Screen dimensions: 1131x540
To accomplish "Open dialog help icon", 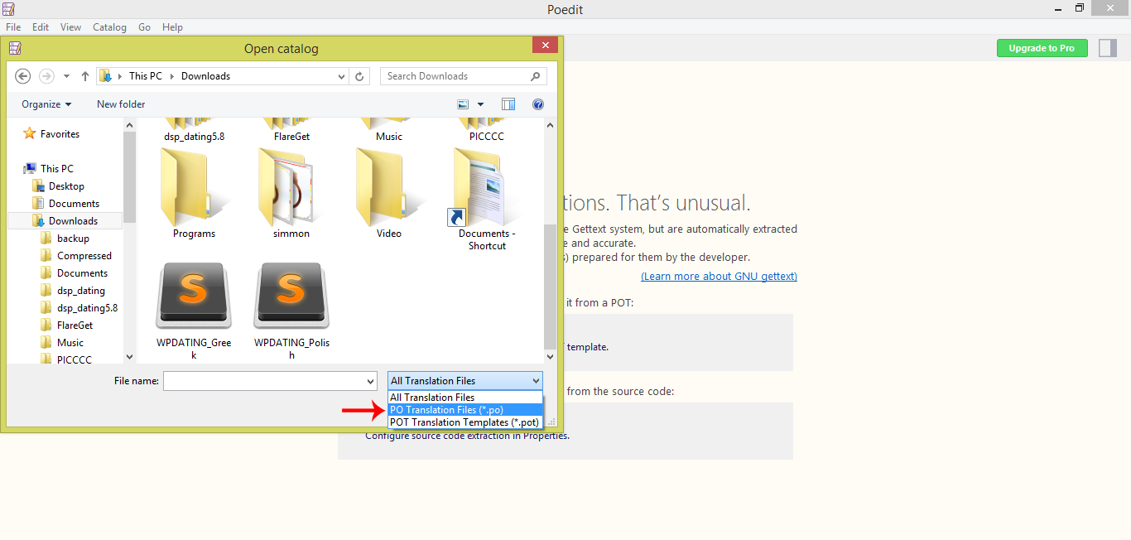I will point(538,104).
